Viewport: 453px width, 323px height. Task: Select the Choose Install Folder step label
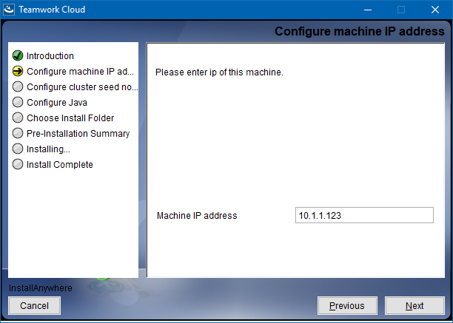point(70,118)
